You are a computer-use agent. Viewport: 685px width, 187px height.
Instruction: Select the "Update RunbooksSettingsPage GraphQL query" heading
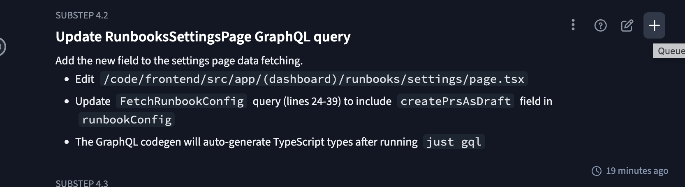203,37
